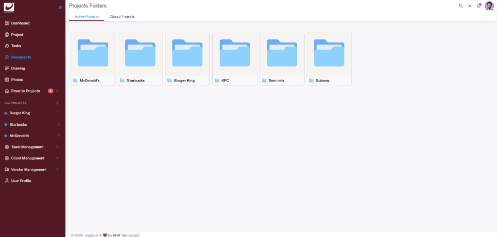Viewport: 497px width, 237px height.
Task: Go to Tasks in sidebar
Action: coord(16,46)
